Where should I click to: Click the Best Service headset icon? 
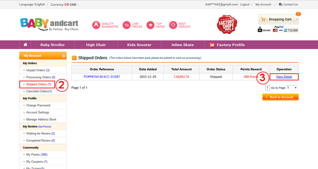pyautogui.click(x=173, y=25)
